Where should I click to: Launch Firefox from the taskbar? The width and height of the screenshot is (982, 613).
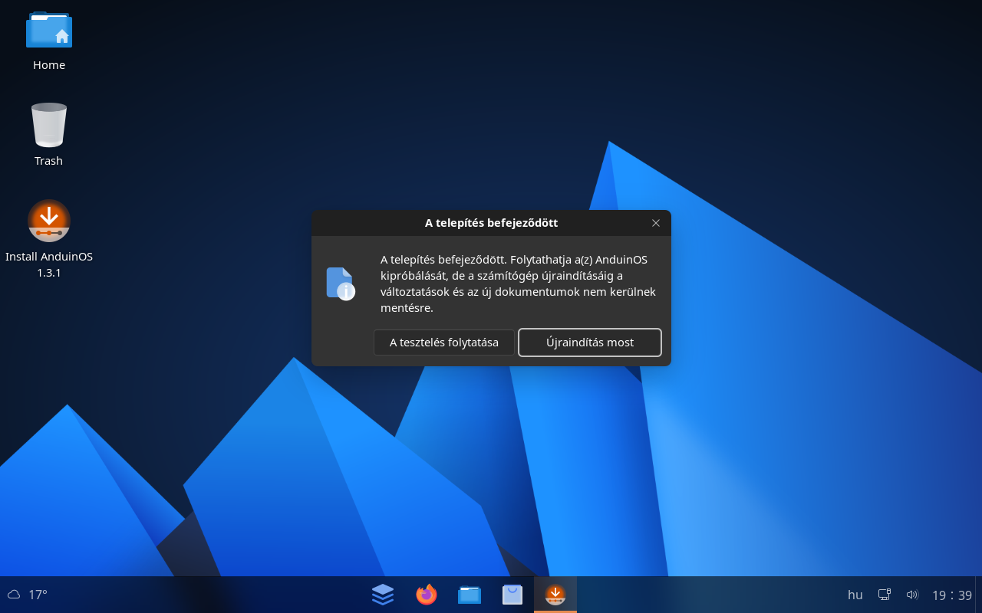427,595
